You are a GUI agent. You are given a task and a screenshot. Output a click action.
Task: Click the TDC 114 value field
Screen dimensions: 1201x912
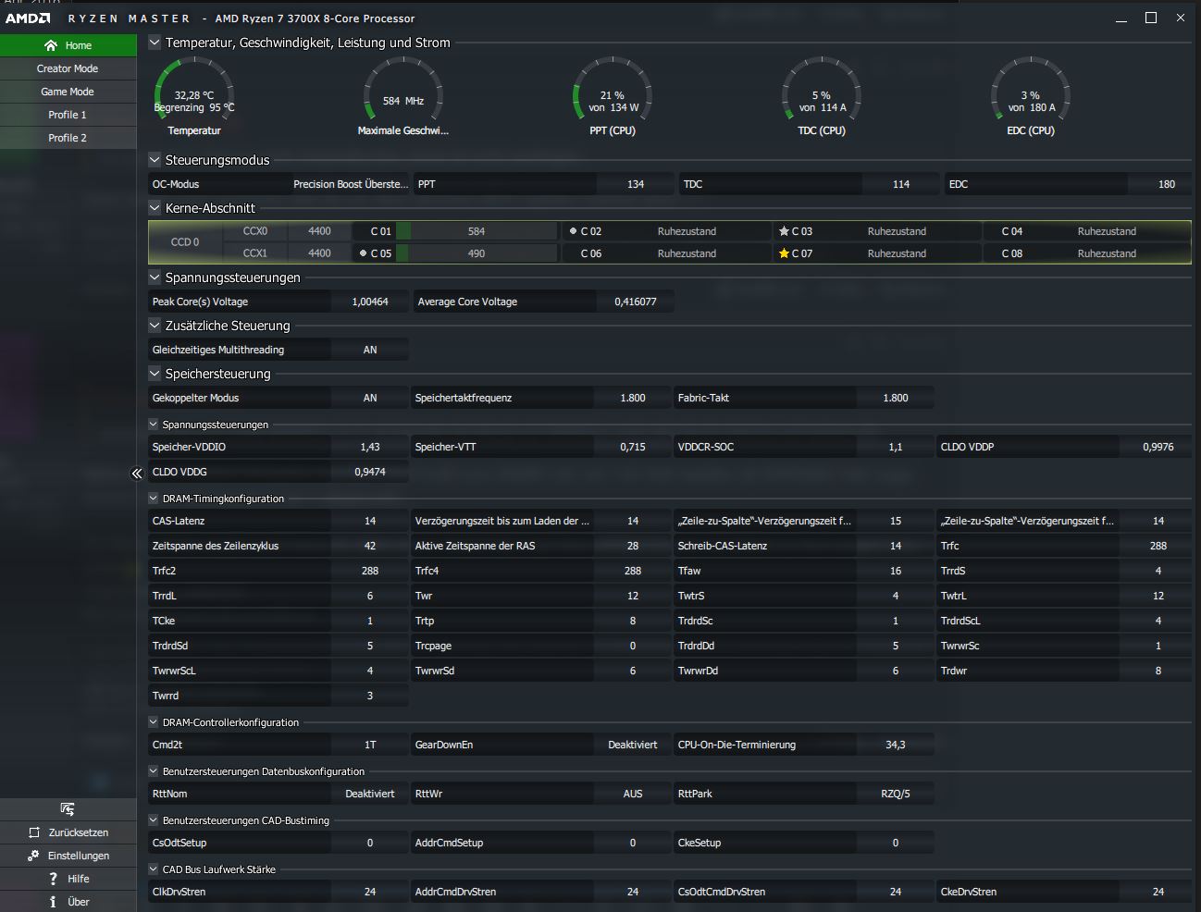(901, 184)
